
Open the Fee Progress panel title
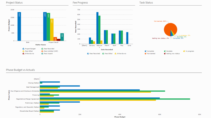click(80, 3)
